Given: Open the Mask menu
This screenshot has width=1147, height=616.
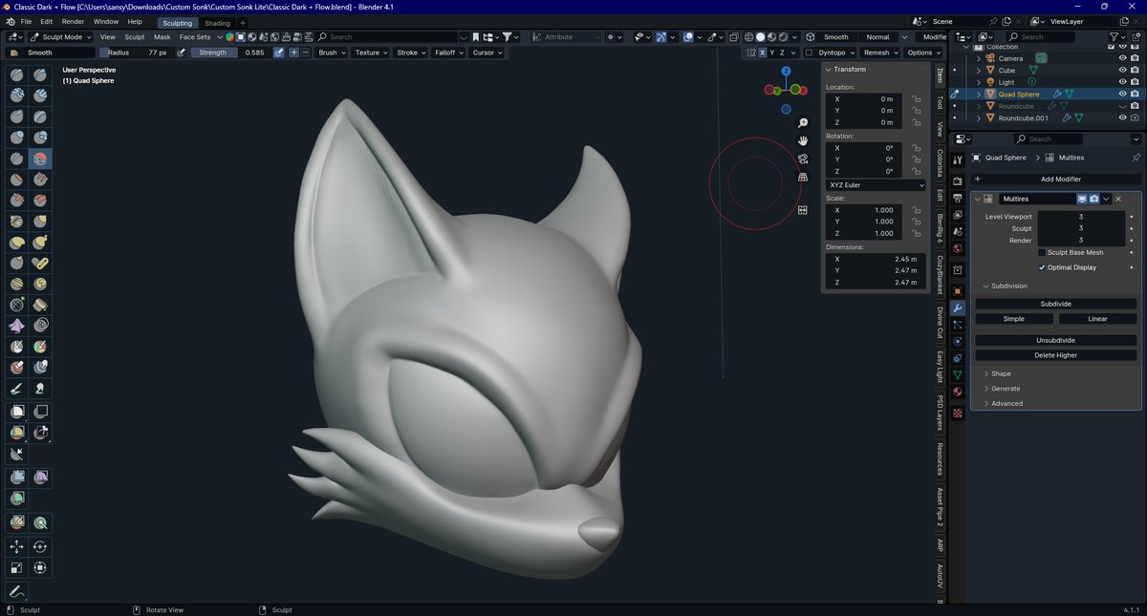Looking at the screenshot, I should [162, 37].
